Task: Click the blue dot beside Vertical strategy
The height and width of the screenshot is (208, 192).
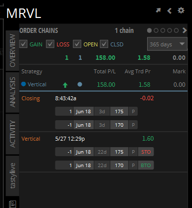Action: click(x=23, y=84)
